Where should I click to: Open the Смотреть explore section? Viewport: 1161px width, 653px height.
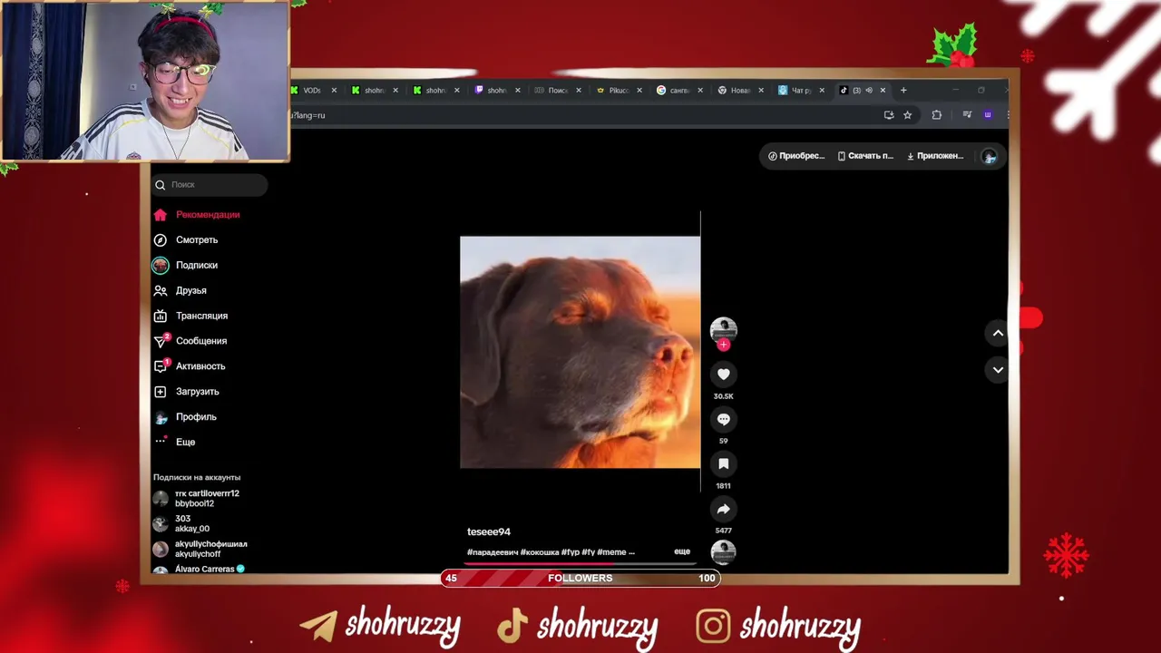coord(186,240)
